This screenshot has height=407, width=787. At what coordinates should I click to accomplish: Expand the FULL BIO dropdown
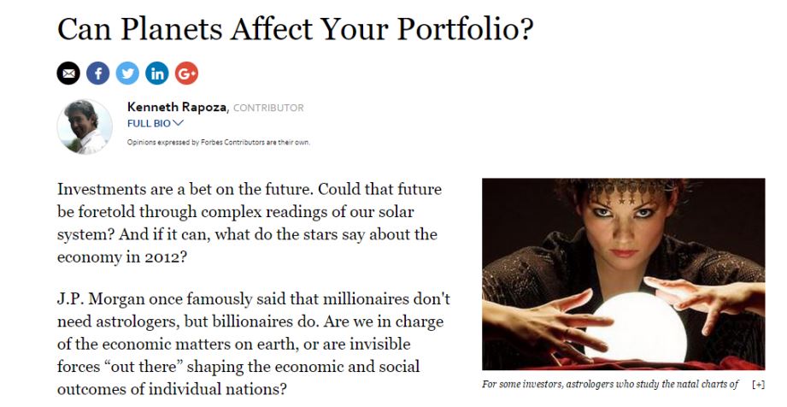(x=156, y=123)
